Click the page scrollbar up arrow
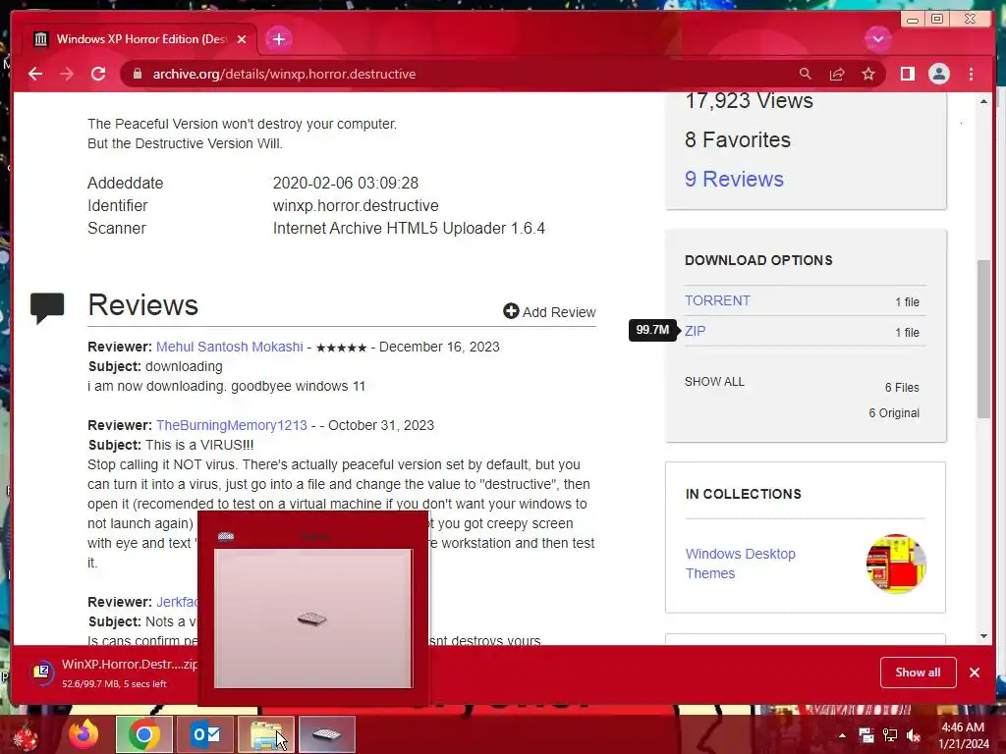1006x754 pixels. 984,101
